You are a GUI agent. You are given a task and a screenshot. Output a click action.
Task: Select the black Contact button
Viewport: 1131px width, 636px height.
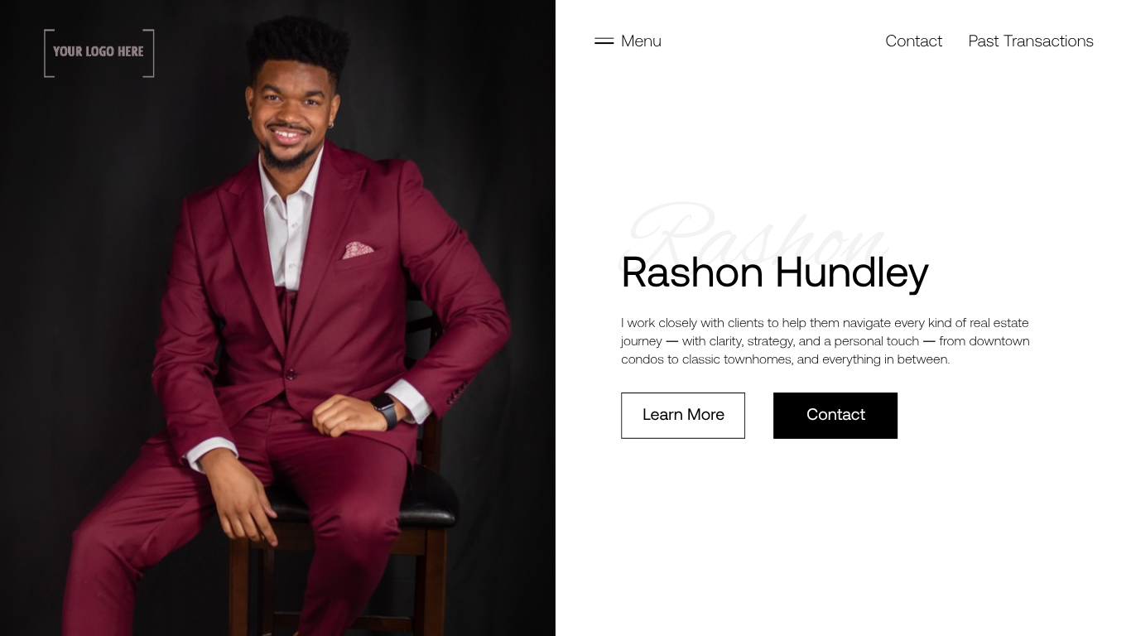(835, 416)
